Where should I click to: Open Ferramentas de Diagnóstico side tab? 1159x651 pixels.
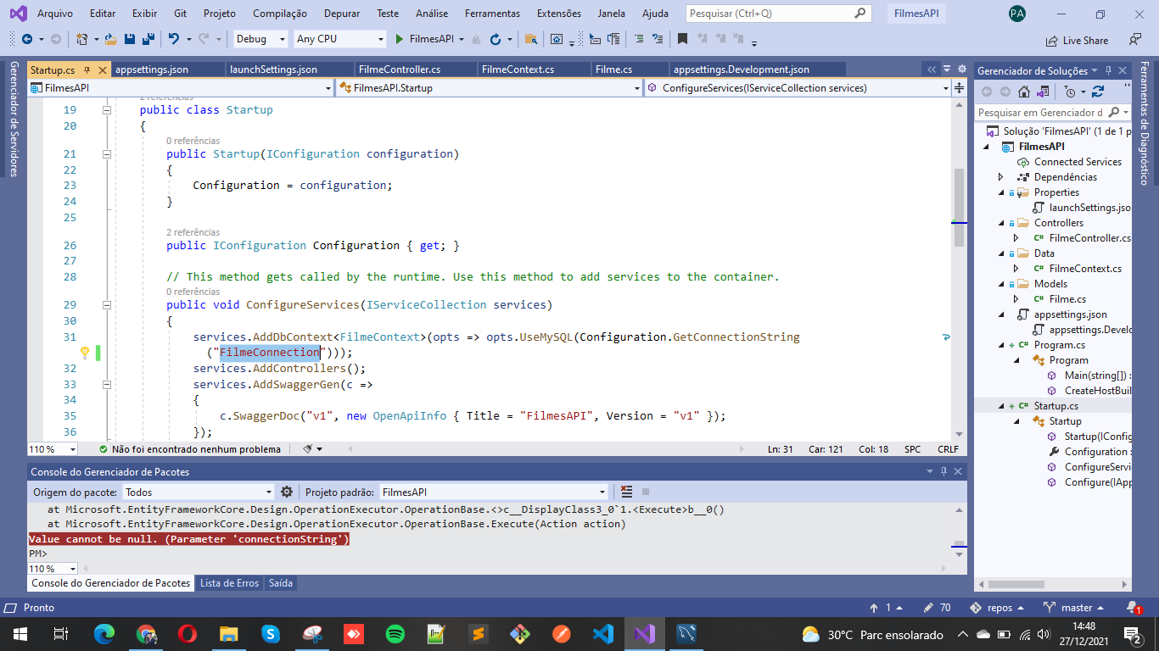click(x=1144, y=123)
